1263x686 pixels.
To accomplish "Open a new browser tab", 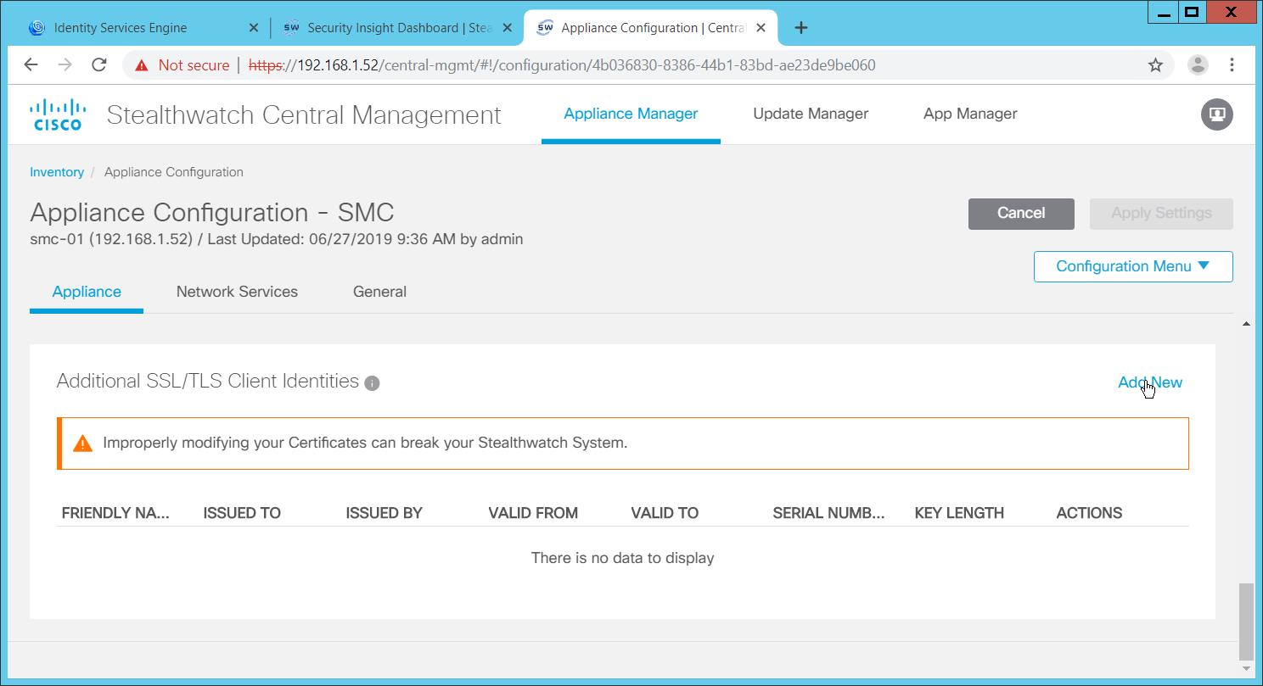I will 800,28.
